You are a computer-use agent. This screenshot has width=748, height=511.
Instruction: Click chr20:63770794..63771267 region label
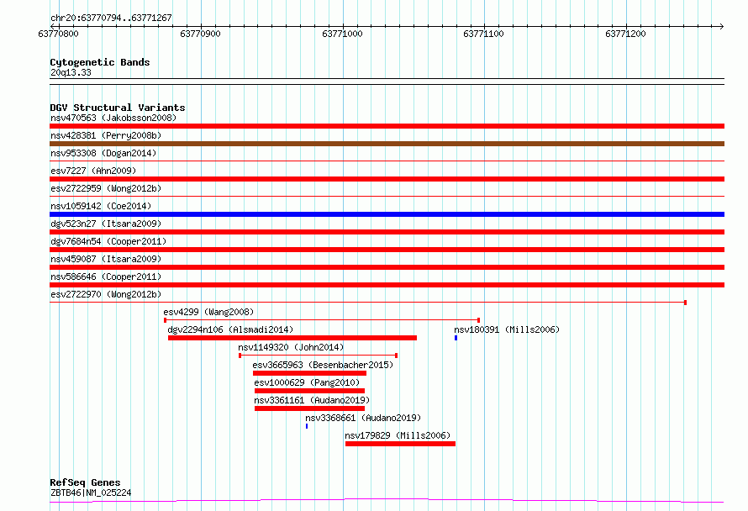pyautogui.click(x=111, y=18)
